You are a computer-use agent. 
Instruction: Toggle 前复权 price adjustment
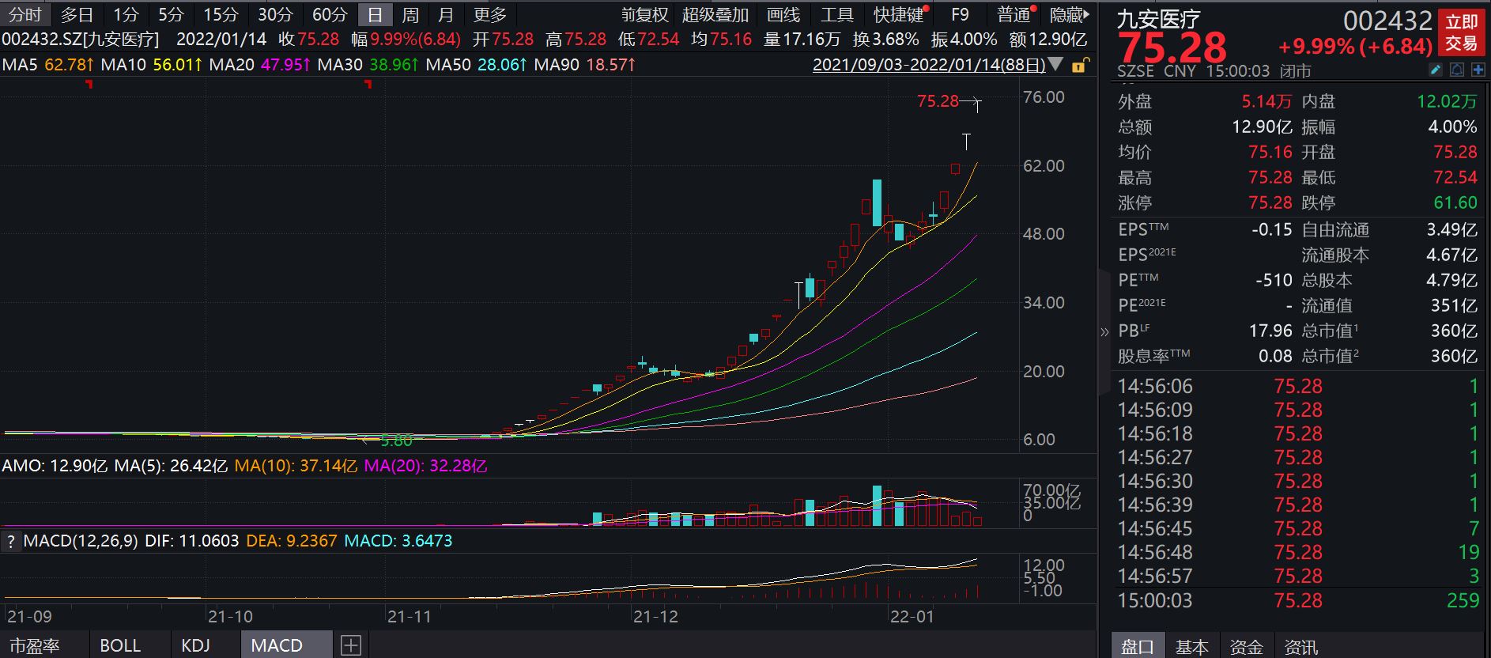(x=644, y=15)
